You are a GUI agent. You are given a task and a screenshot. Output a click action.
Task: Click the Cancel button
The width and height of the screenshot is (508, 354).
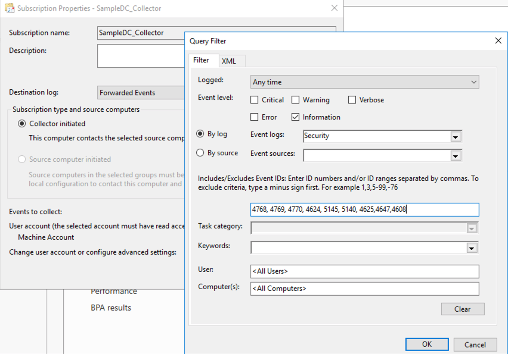coord(475,344)
